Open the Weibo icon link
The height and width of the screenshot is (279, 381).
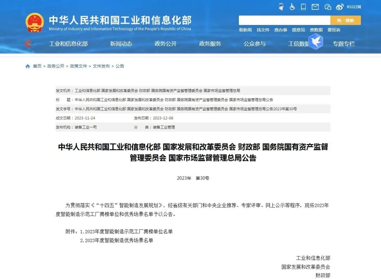(340, 7)
